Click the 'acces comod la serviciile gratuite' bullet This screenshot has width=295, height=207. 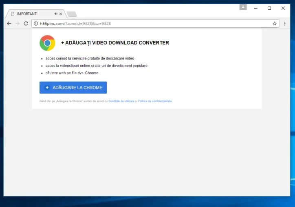pos(90,59)
